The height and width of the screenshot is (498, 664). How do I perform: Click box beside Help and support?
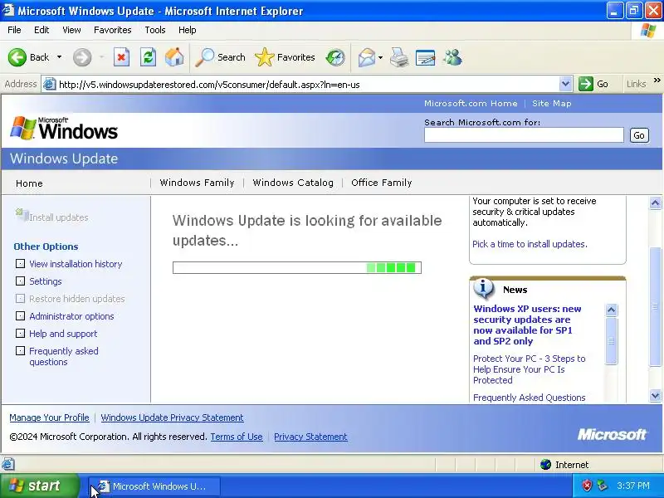point(20,334)
